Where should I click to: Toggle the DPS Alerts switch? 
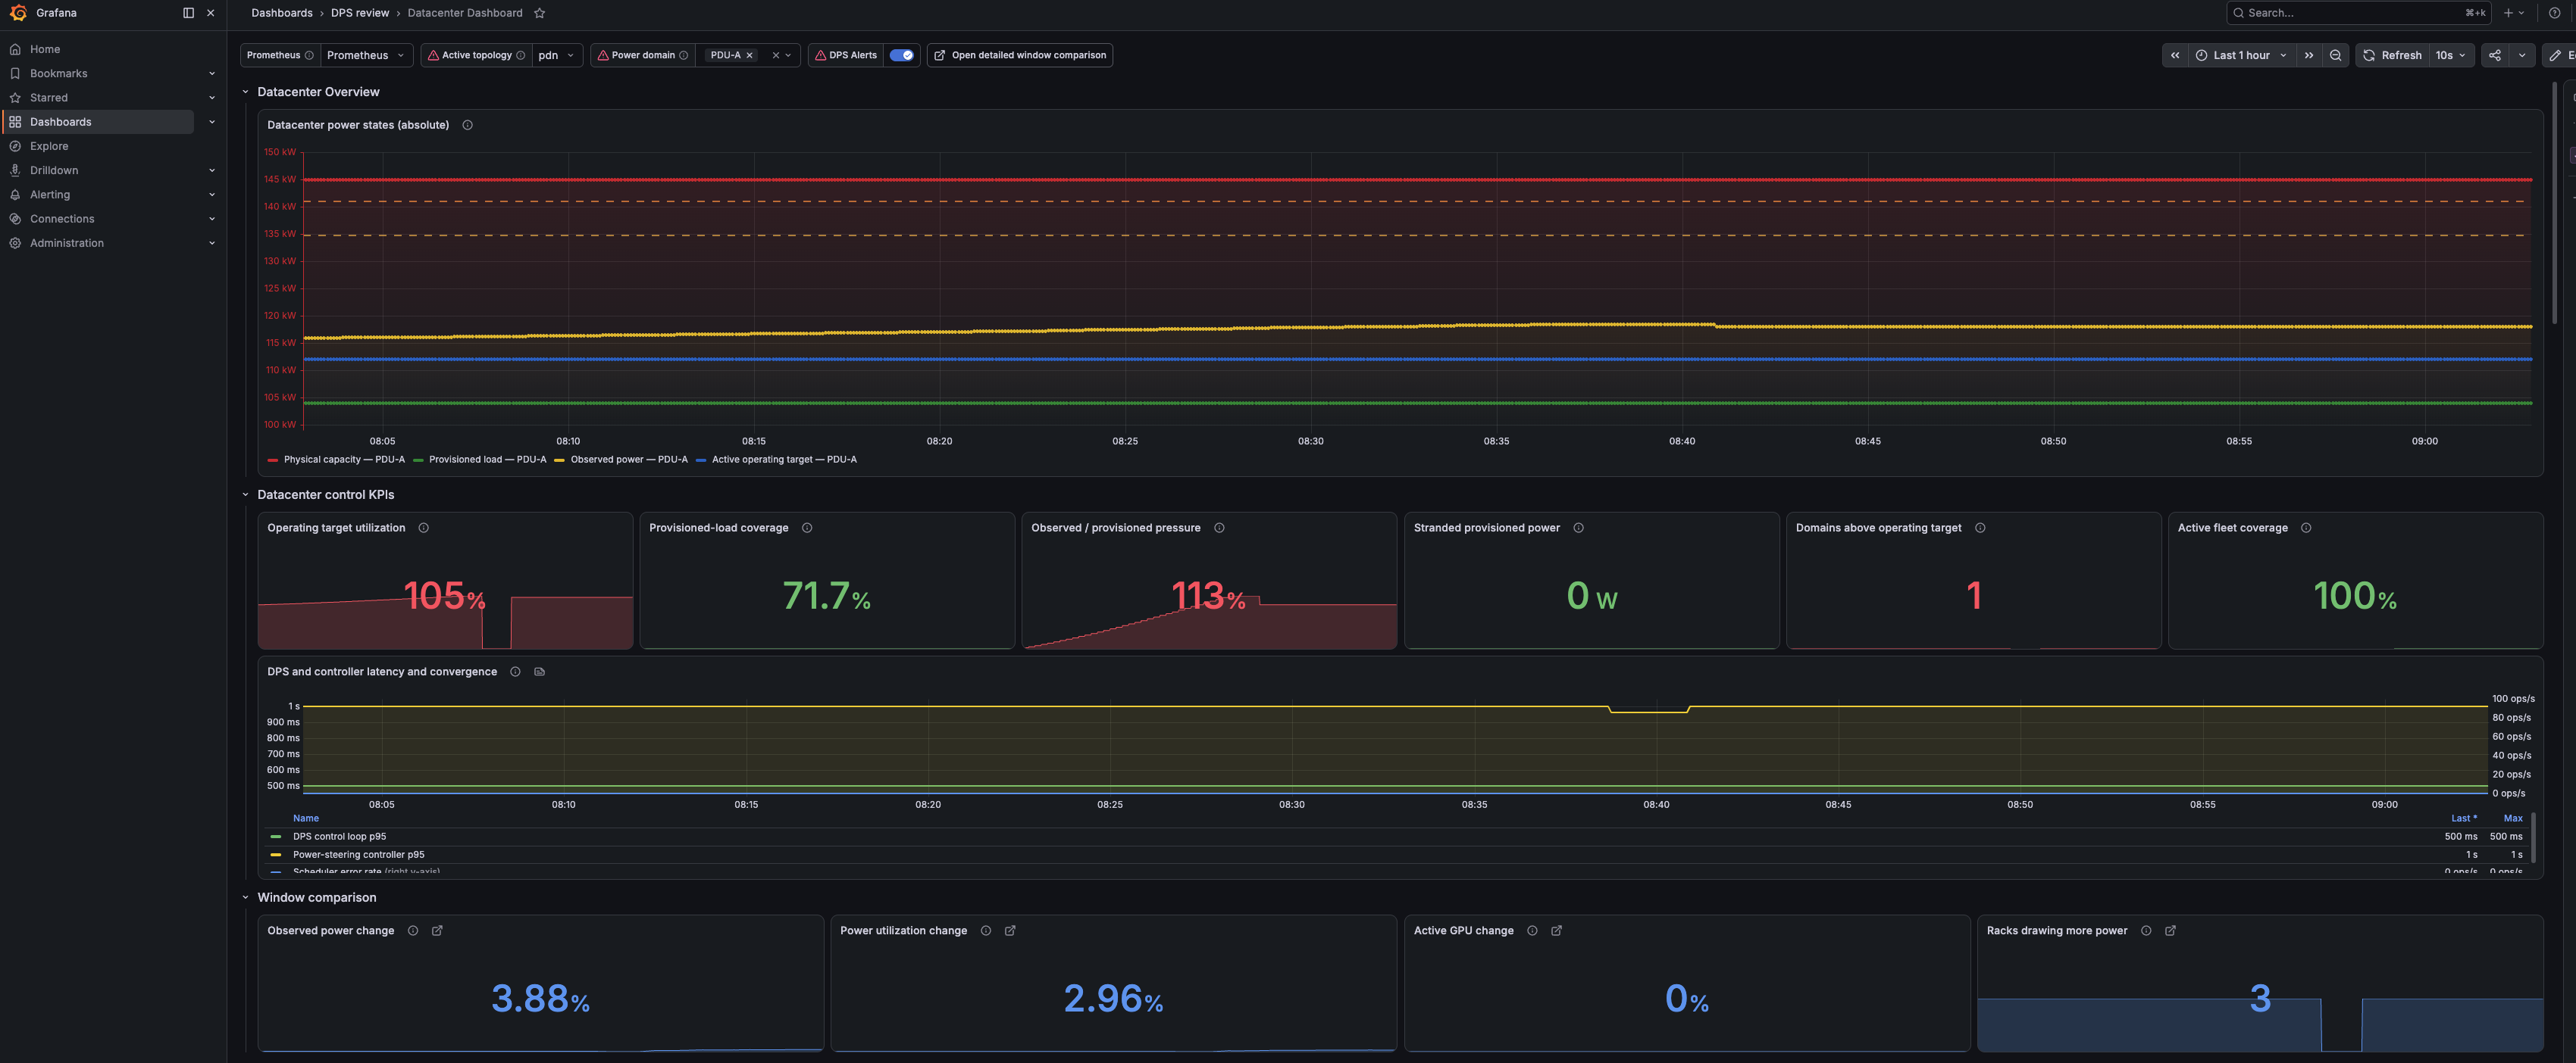(901, 55)
